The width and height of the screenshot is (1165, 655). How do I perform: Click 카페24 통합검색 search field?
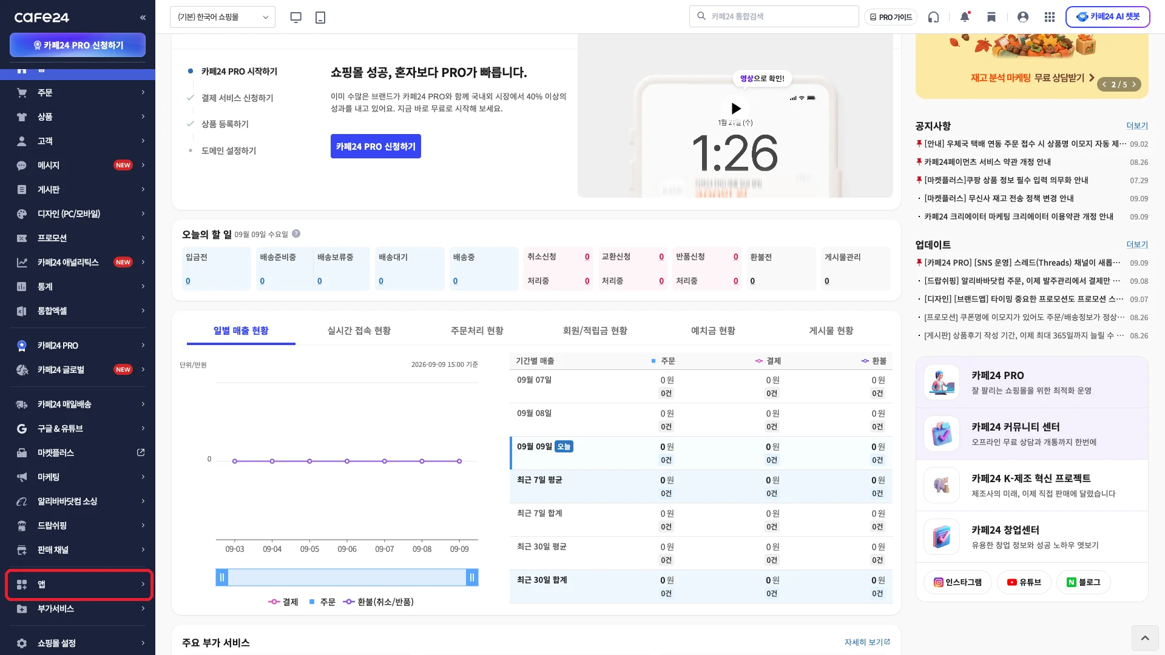(x=774, y=16)
